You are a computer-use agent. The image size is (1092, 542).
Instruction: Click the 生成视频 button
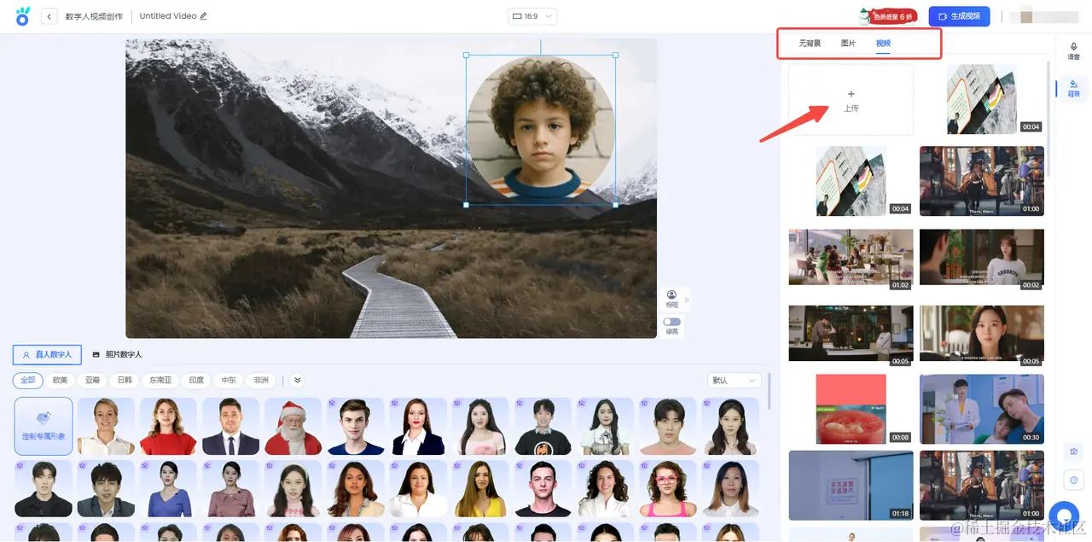click(959, 16)
